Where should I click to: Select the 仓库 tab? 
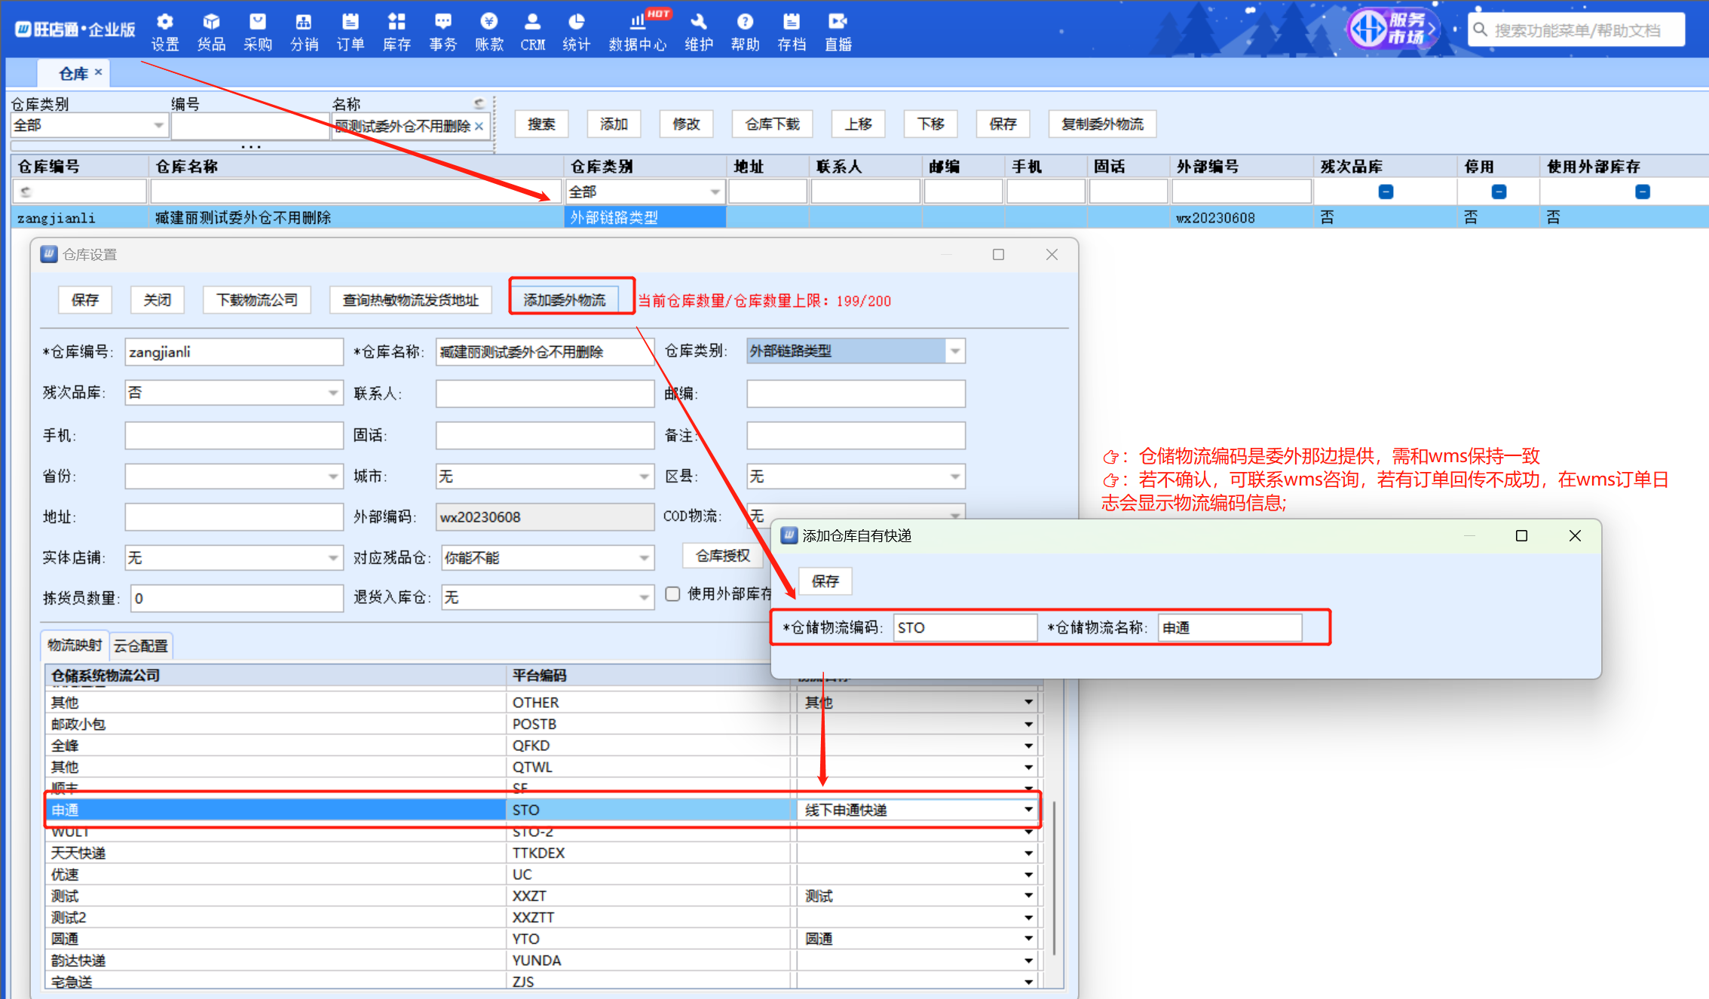(73, 74)
